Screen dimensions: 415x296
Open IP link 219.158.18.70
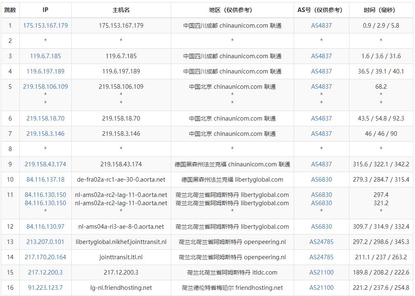coord(45,118)
